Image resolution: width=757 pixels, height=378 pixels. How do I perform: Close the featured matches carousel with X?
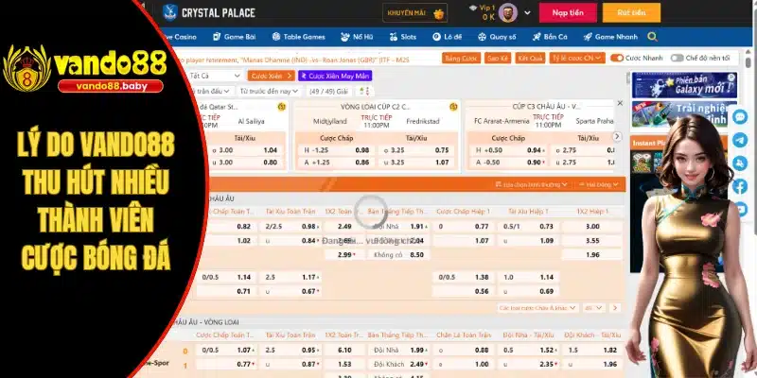click(620, 103)
